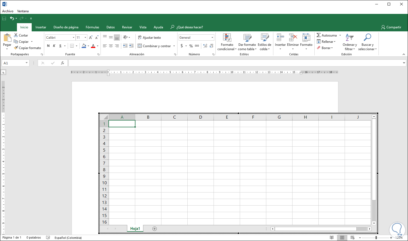Open the Name Box dropdown next to A1
Screen dimensions: 408x241
[26, 63]
